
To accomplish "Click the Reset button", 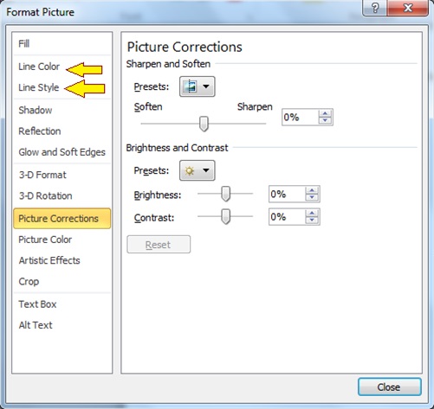I will (x=159, y=245).
